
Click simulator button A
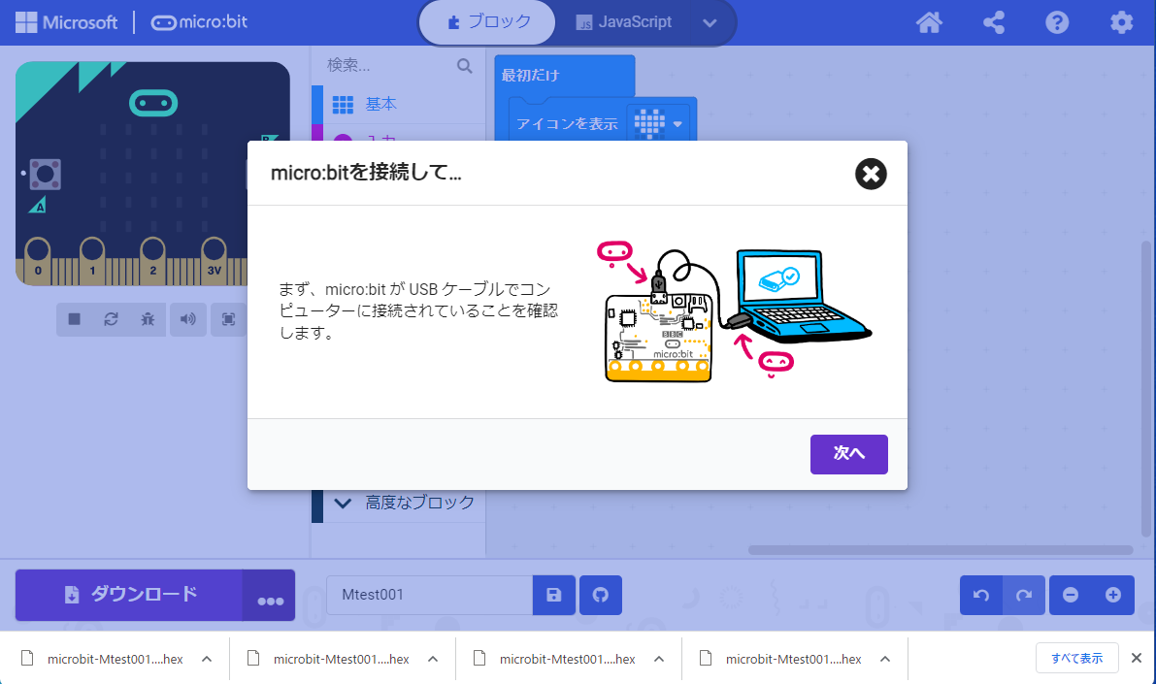tap(45, 175)
